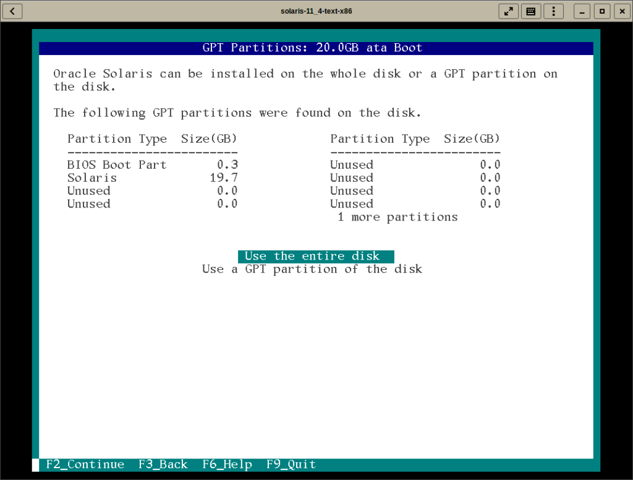The image size is (633, 480).
Task: Open F6_Help in the footer
Action: coord(227,465)
